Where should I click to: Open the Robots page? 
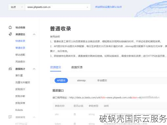19,110
